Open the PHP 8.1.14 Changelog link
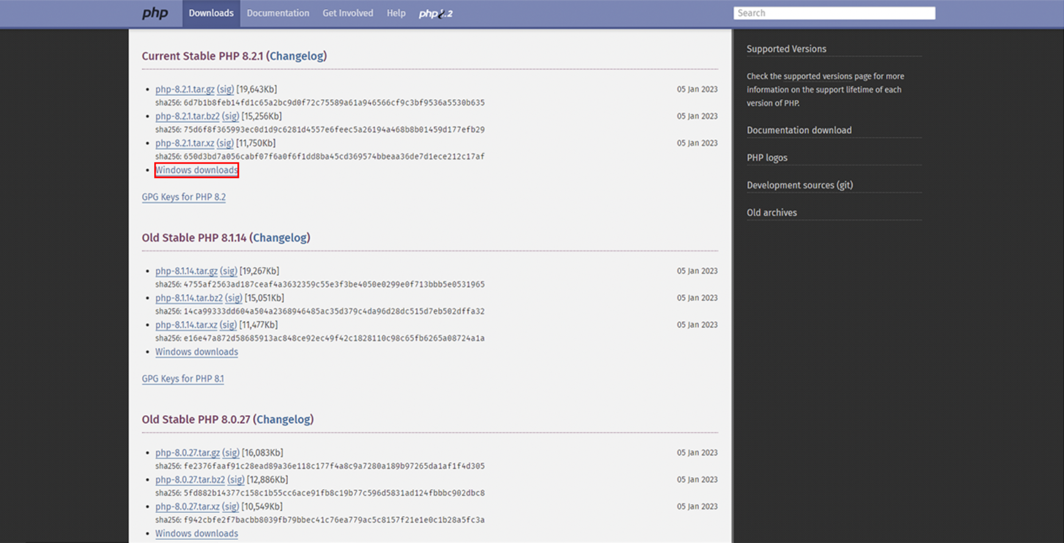The height and width of the screenshot is (543, 1064). click(x=280, y=237)
